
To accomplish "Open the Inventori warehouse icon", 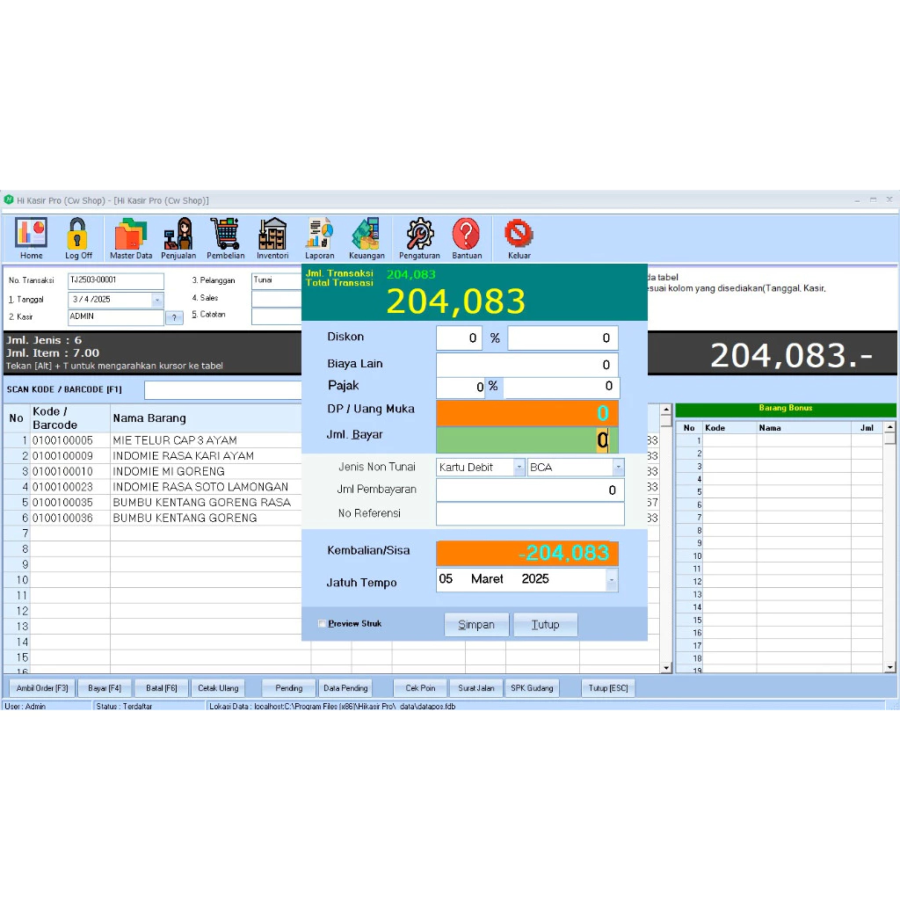I will (x=272, y=238).
